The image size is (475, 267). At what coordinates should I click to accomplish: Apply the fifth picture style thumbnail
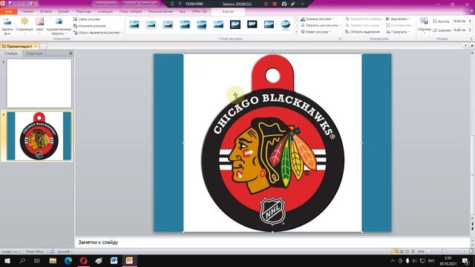tap(201, 24)
